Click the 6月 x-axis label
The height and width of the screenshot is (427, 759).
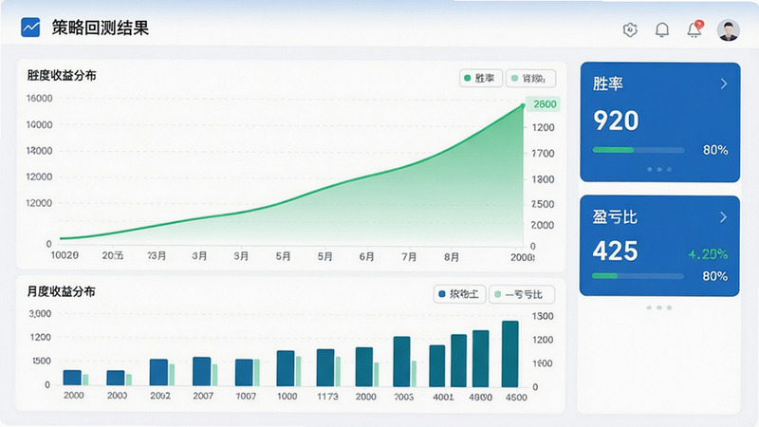click(x=366, y=256)
